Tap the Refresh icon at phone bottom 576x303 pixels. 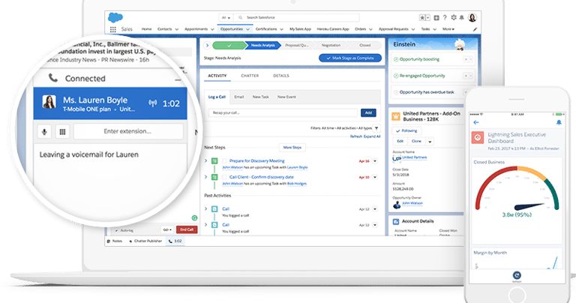pyautogui.click(x=517, y=275)
